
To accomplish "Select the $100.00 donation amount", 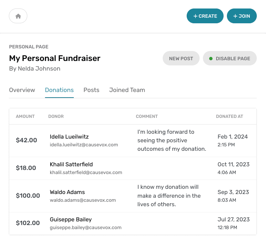I will (x=28, y=195).
